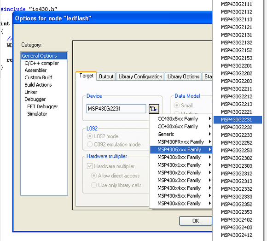Toggle the Hardware multiplier checkbox

point(110,166)
